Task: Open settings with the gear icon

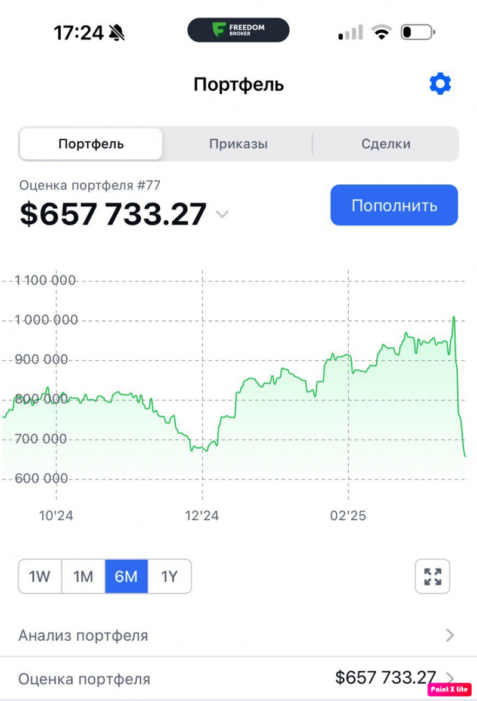Action: click(440, 84)
